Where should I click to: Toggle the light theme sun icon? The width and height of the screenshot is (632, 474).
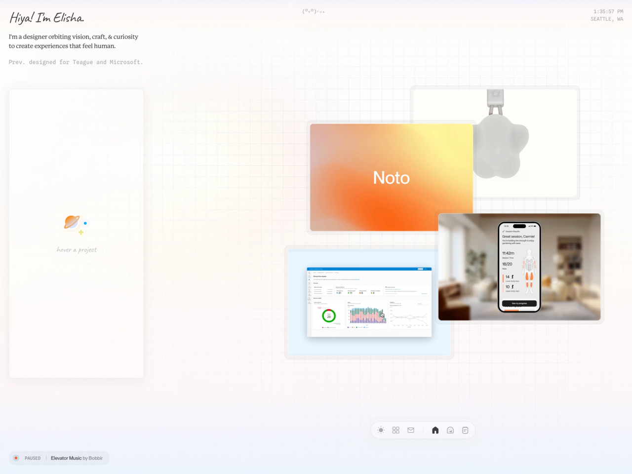381,430
